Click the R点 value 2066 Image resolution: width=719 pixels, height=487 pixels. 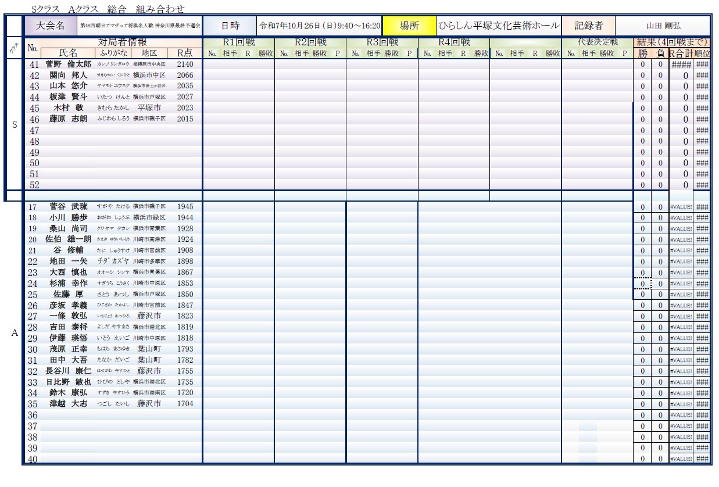click(x=185, y=75)
